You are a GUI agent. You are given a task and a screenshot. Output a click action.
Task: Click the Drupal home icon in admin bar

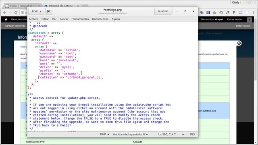6,19
